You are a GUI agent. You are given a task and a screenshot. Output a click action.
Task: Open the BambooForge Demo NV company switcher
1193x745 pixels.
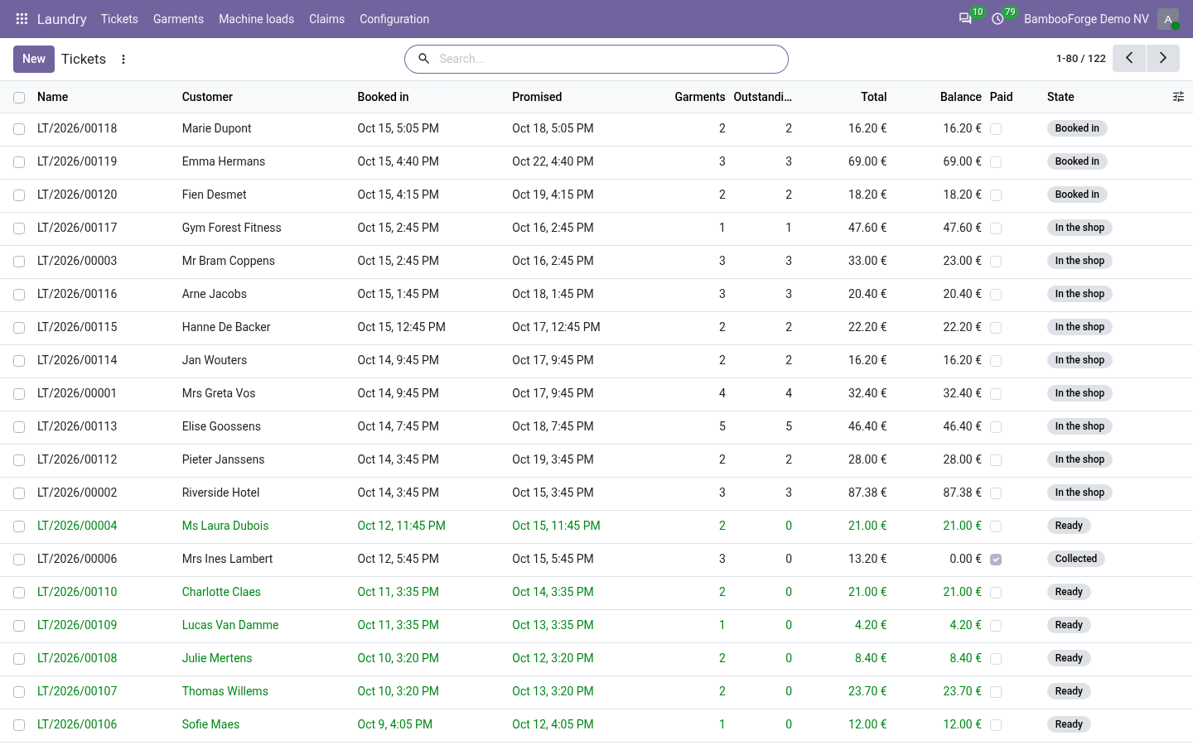point(1086,19)
